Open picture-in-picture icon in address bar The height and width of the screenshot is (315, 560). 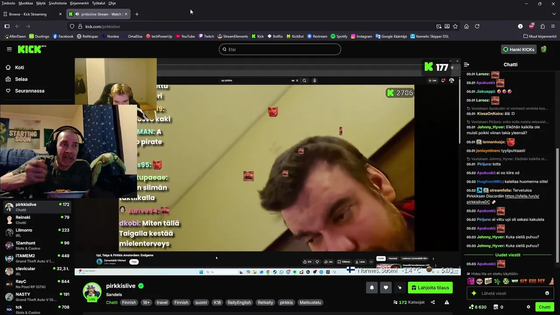(439, 26)
